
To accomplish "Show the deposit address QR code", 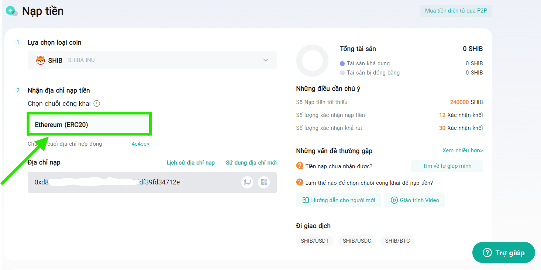I will pyautogui.click(x=264, y=182).
